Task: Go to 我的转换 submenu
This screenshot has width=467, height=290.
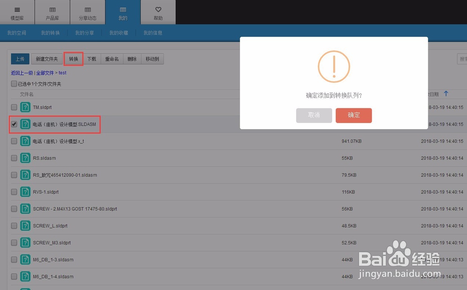Action: point(50,33)
